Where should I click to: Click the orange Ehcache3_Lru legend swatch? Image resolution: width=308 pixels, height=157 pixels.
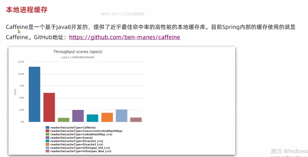(x=47, y=144)
